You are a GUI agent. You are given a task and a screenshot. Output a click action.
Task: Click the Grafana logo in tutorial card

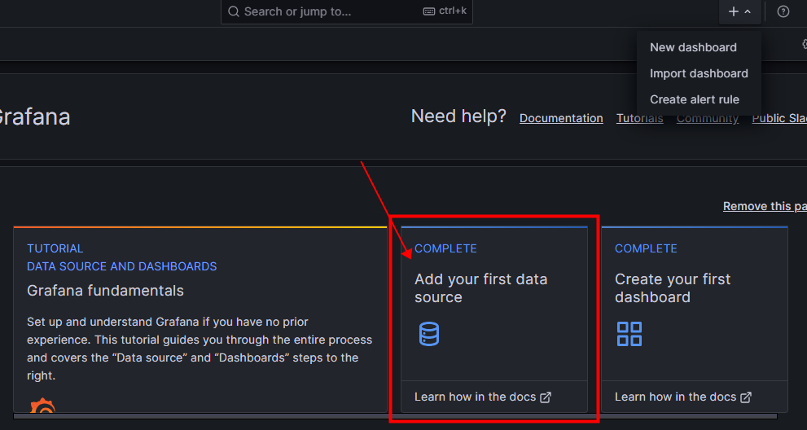click(x=42, y=406)
